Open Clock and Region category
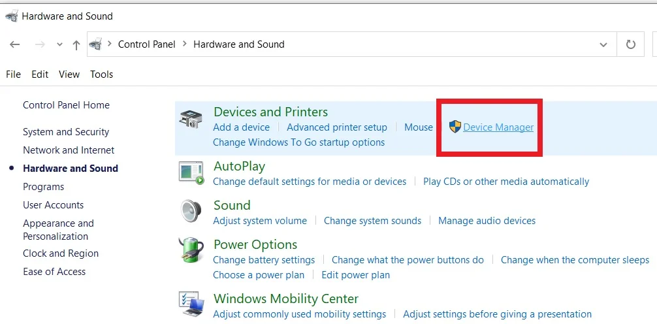657x324 pixels. point(61,253)
